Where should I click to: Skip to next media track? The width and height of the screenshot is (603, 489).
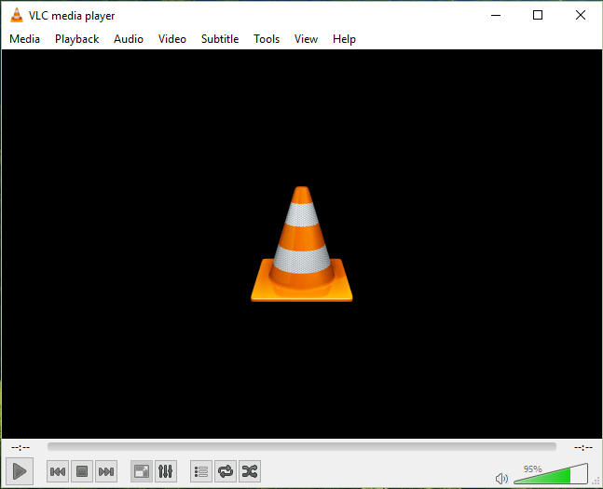pyautogui.click(x=106, y=471)
